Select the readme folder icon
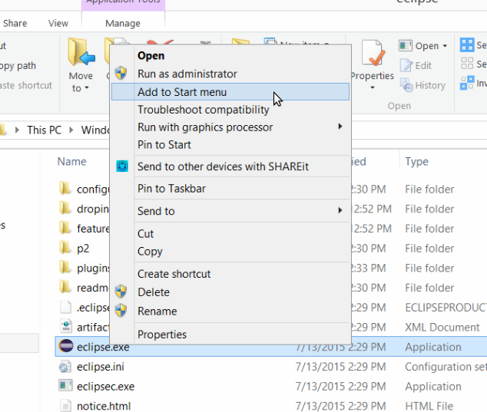This screenshot has height=412, width=487. (x=65, y=287)
